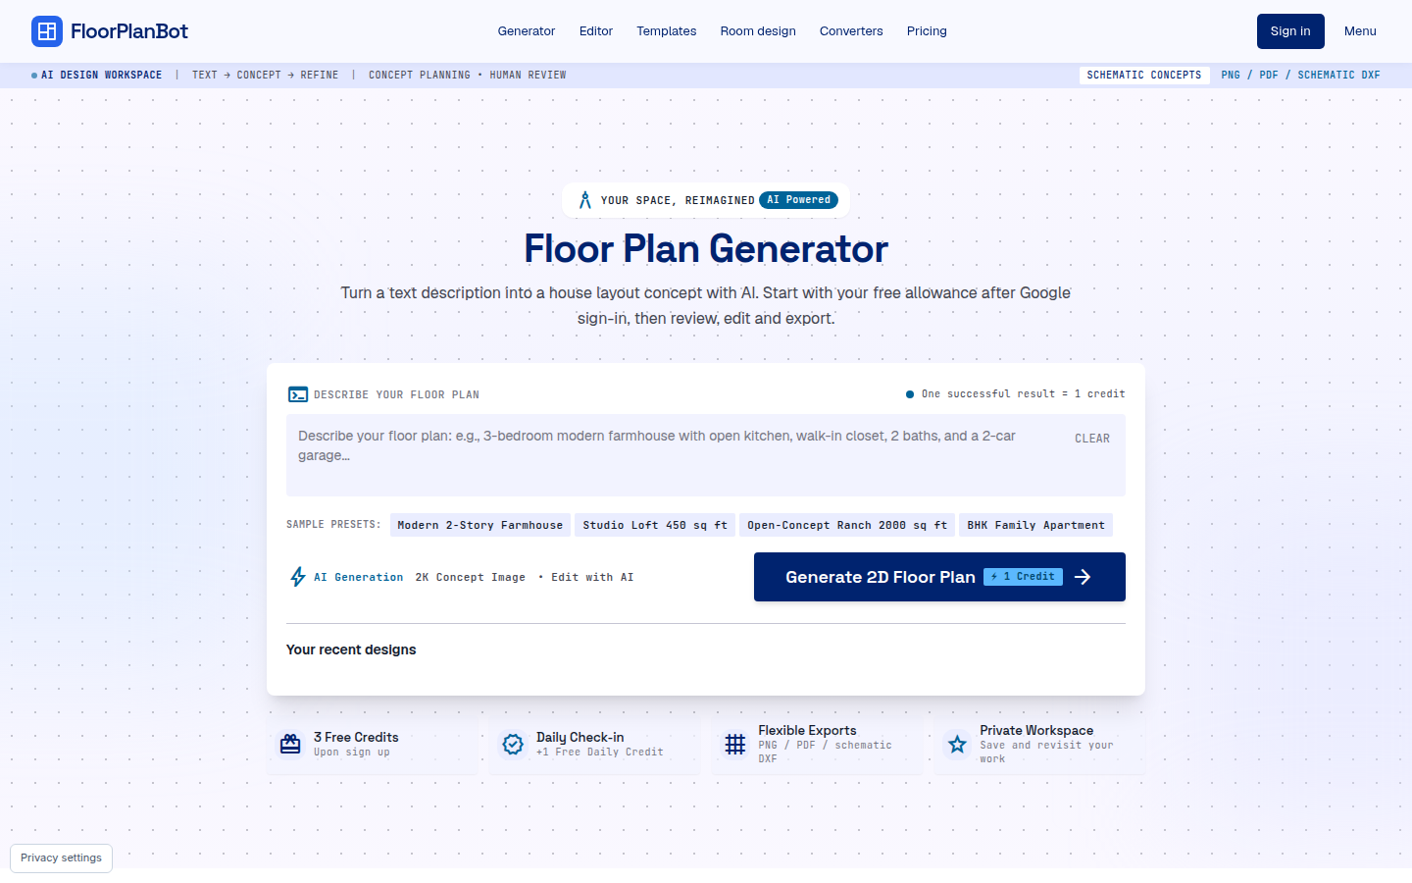1412x883 pixels.
Task: Open the Menu in the header
Action: tap(1360, 31)
